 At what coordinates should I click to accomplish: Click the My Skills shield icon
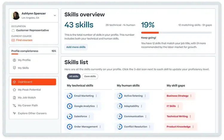[x=14, y=68]
